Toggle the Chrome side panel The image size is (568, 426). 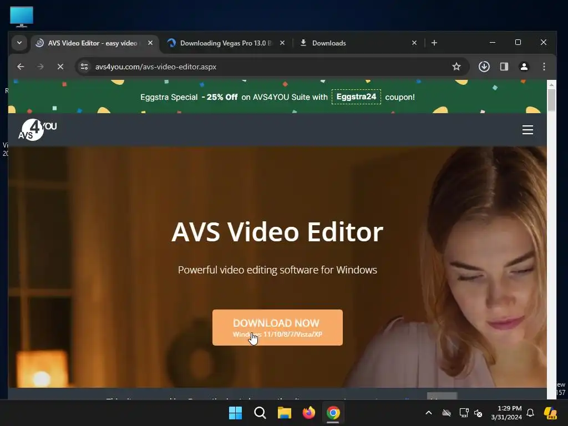click(x=504, y=67)
